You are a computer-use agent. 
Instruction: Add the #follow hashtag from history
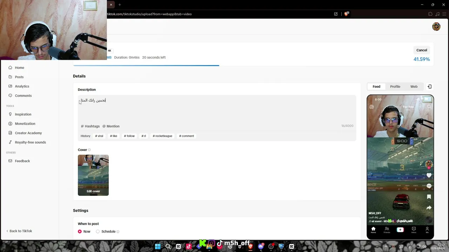pos(129,136)
